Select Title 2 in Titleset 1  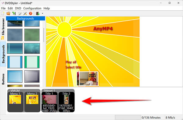66,102
